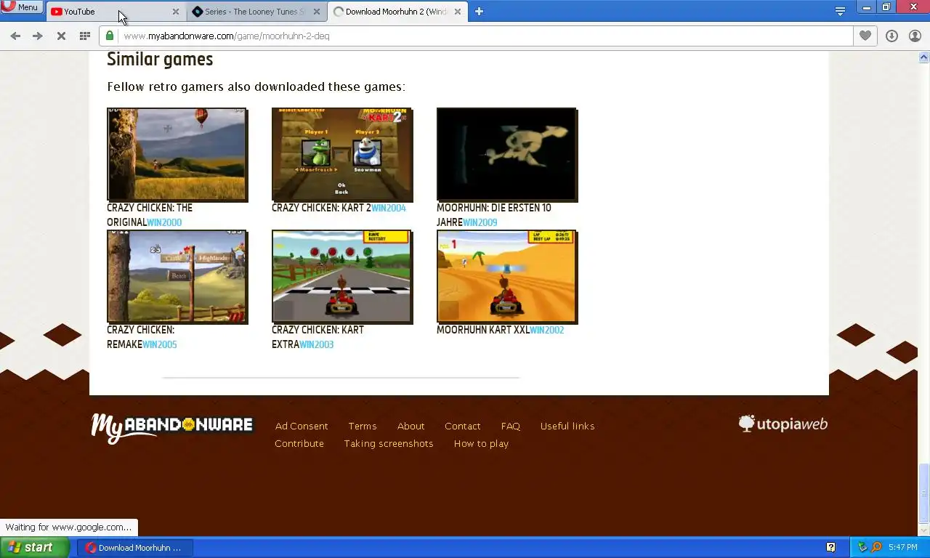Select the Download Moorhuhn 2 tab

[396, 12]
